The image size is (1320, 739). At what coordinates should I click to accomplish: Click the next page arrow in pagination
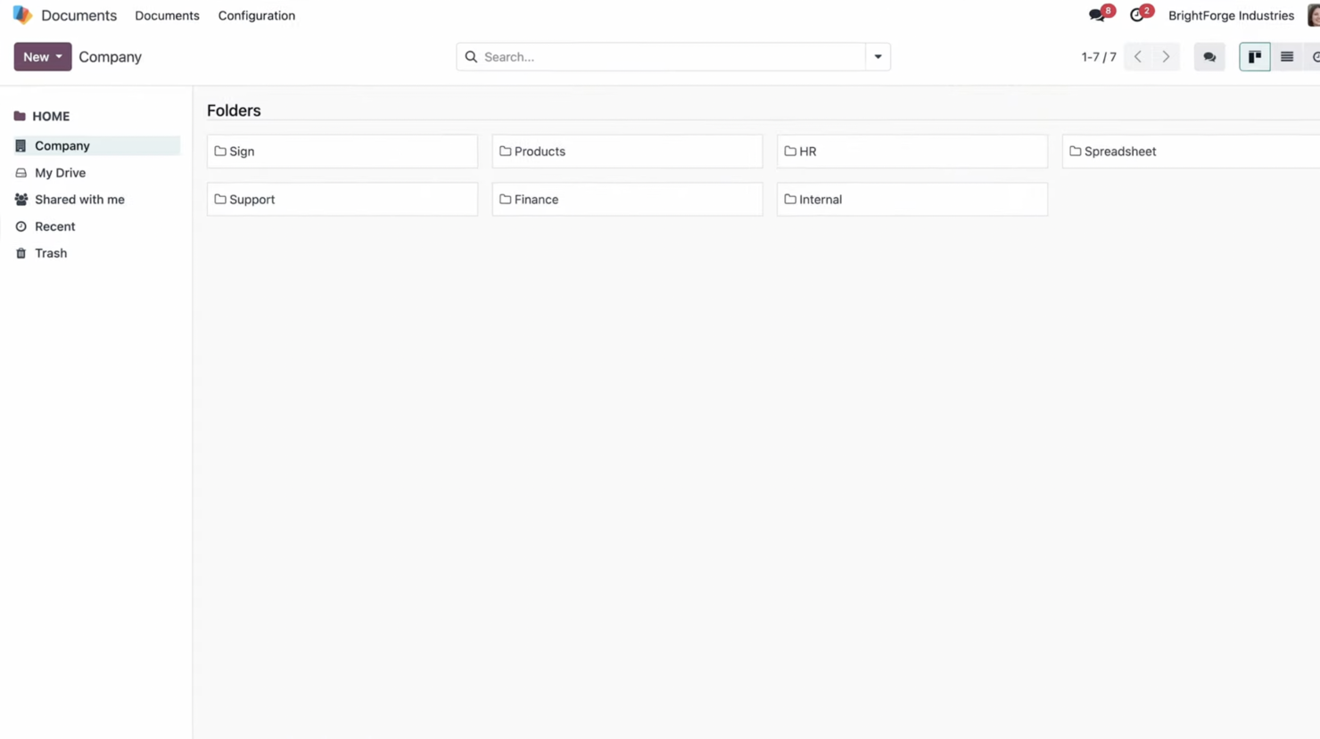tap(1166, 56)
